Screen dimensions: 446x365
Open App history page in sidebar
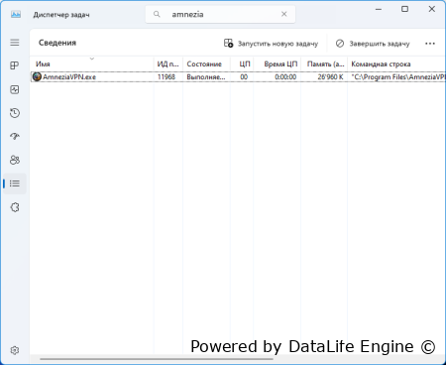(15, 113)
